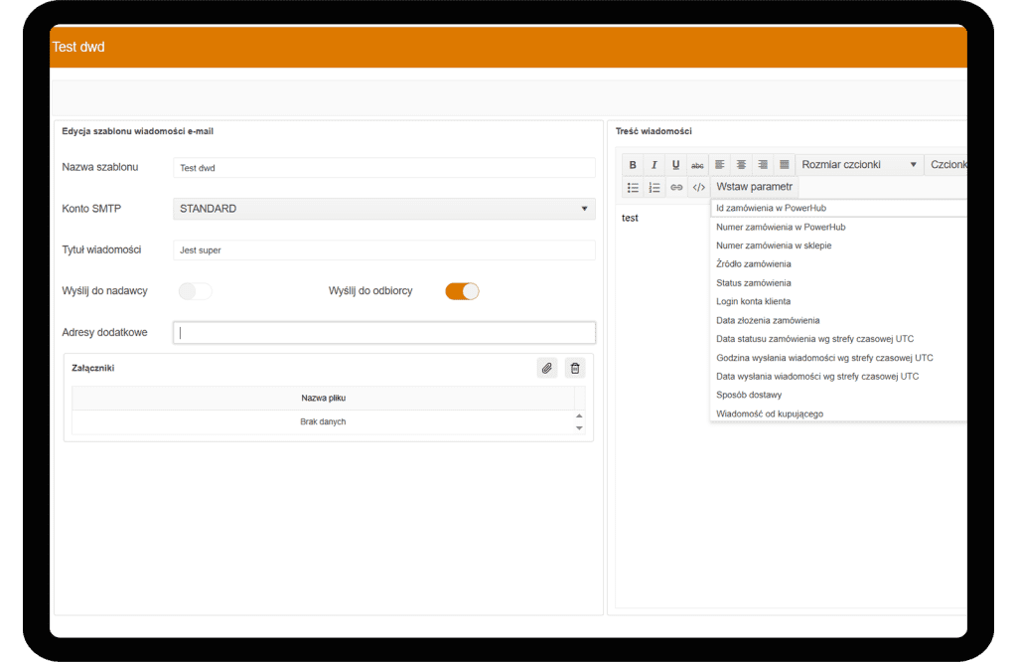Select Status zamówienia from the parameter list
This screenshot has width=1017, height=662.
(754, 283)
